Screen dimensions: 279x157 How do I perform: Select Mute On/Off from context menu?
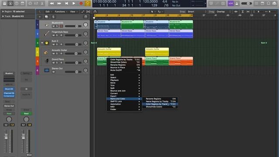pos(124,70)
